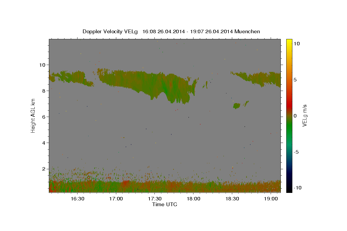Click the 19:00 time tick label
The height and width of the screenshot is (231, 347).
[271, 199]
